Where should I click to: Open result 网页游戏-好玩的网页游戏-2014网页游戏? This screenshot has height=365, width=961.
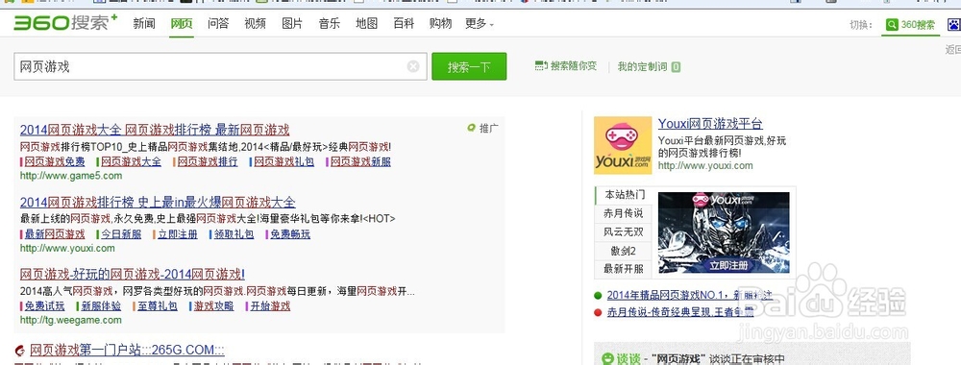pos(133,274)
